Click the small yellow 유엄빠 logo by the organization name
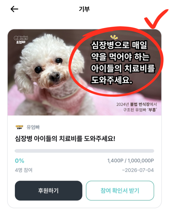Viewport: 169px width, 211px height. [20, 127]
